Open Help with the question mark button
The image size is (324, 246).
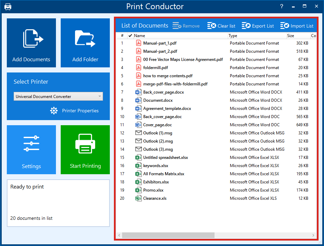(x=282, y=6)
